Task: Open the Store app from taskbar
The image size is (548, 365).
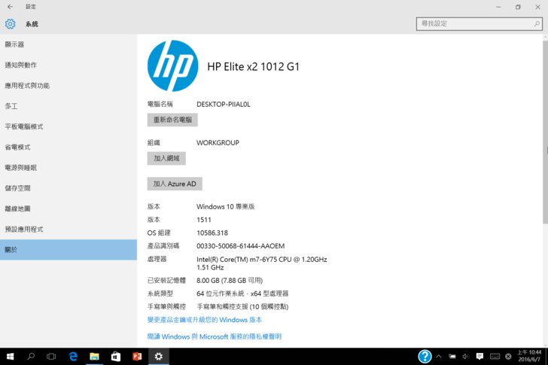Action: [x=116, y=356]
